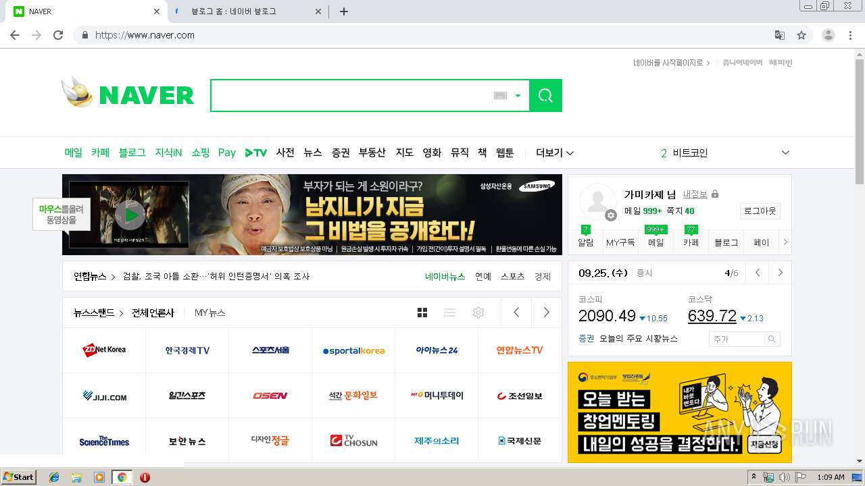Open 증권 from the top navigation
The width and height of the screenshot is (865, 486).
341,153
